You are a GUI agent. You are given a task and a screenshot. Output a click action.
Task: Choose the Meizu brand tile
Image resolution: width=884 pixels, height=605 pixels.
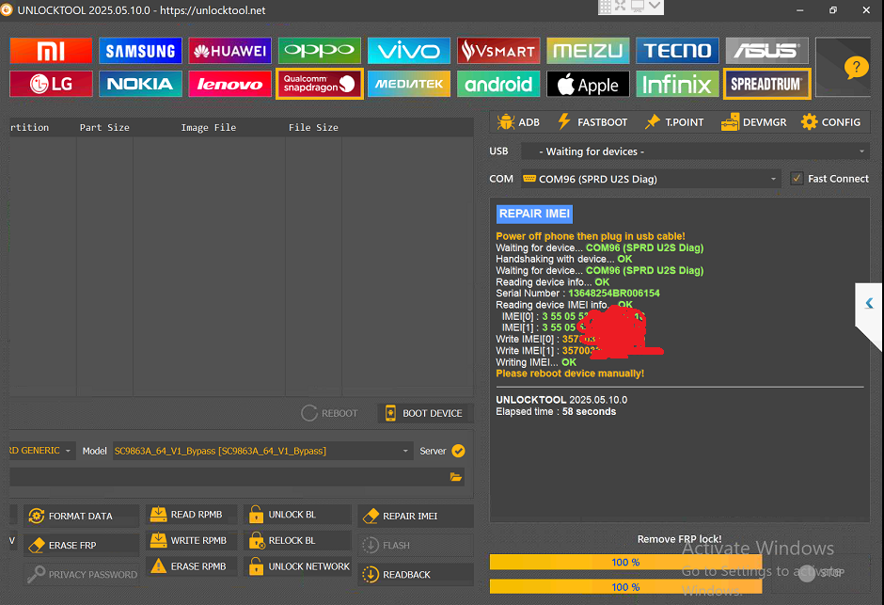coord(588,51)
